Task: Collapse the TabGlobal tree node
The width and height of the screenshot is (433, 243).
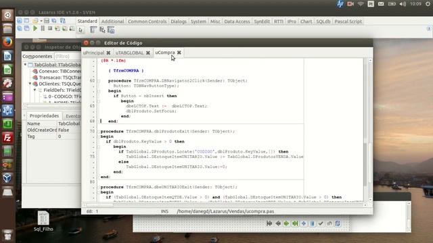Action: click(25, 65)
